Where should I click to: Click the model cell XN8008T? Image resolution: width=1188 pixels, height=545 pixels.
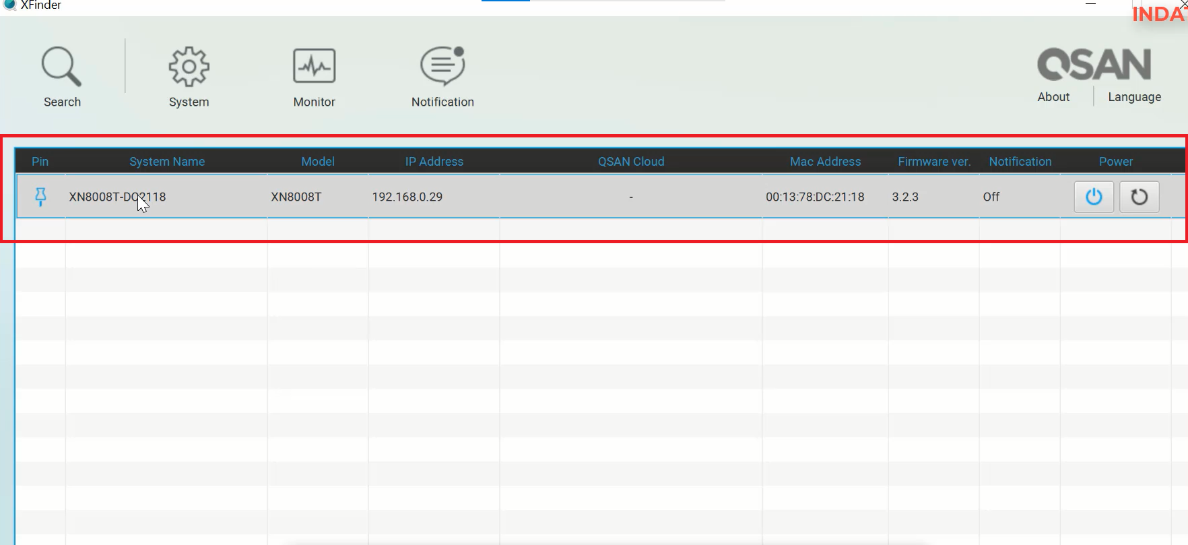(x=296, y=197)
